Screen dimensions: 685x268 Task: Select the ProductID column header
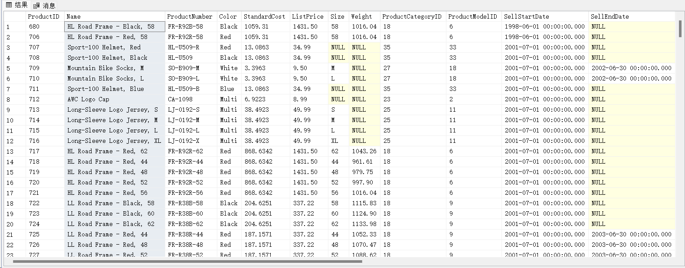tap(45, 16)
